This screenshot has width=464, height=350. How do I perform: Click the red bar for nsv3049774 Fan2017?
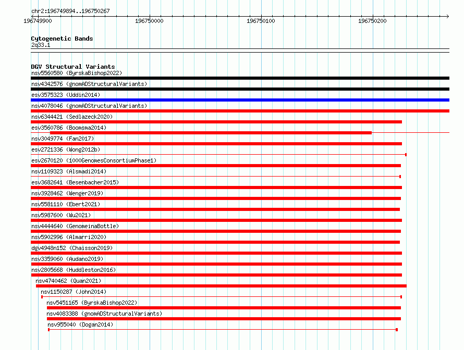click(x=216, y=144)
